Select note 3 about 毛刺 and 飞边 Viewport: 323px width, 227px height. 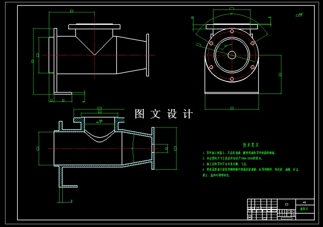[x=225, y=164]
